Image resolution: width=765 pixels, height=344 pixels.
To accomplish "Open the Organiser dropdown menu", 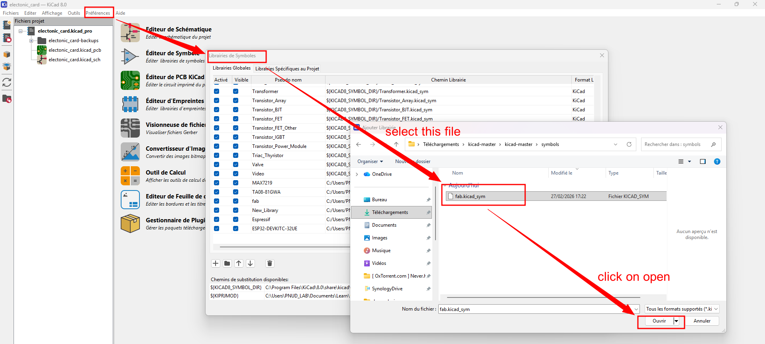I will coord(370,161).
